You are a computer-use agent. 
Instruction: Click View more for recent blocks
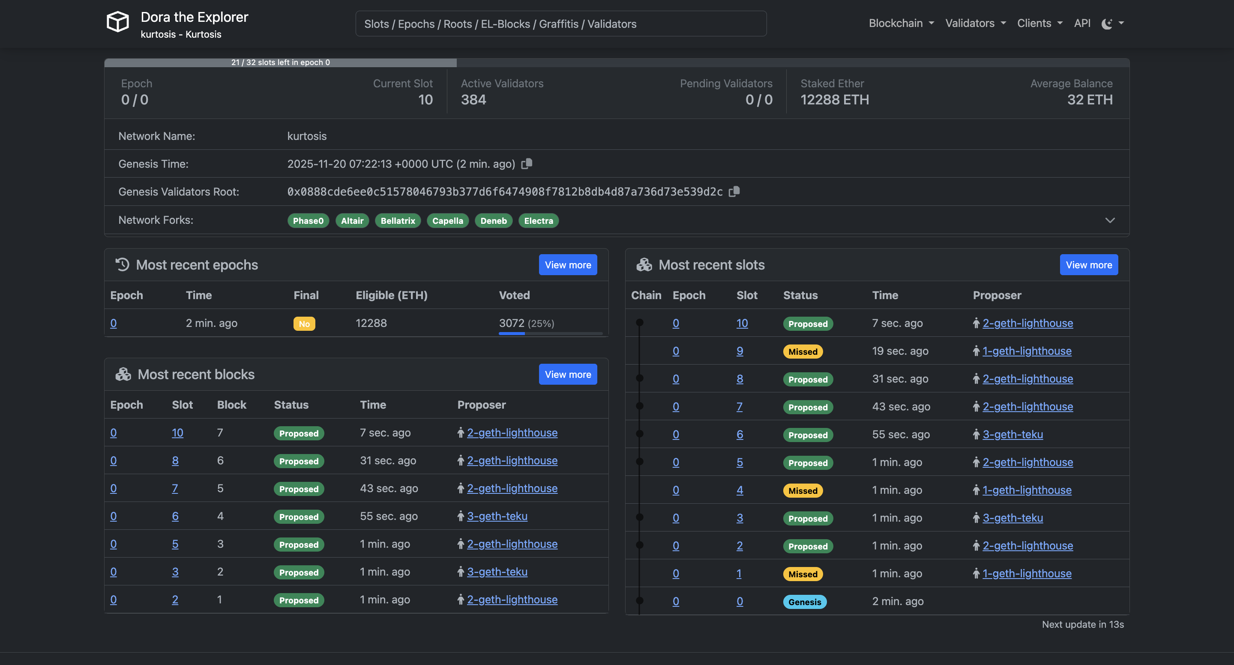point(568,374)
